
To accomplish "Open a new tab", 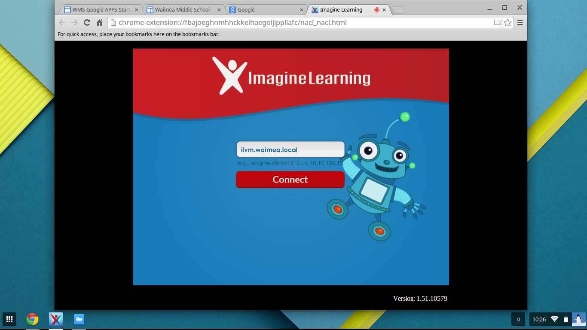I will tap(398, 10).
